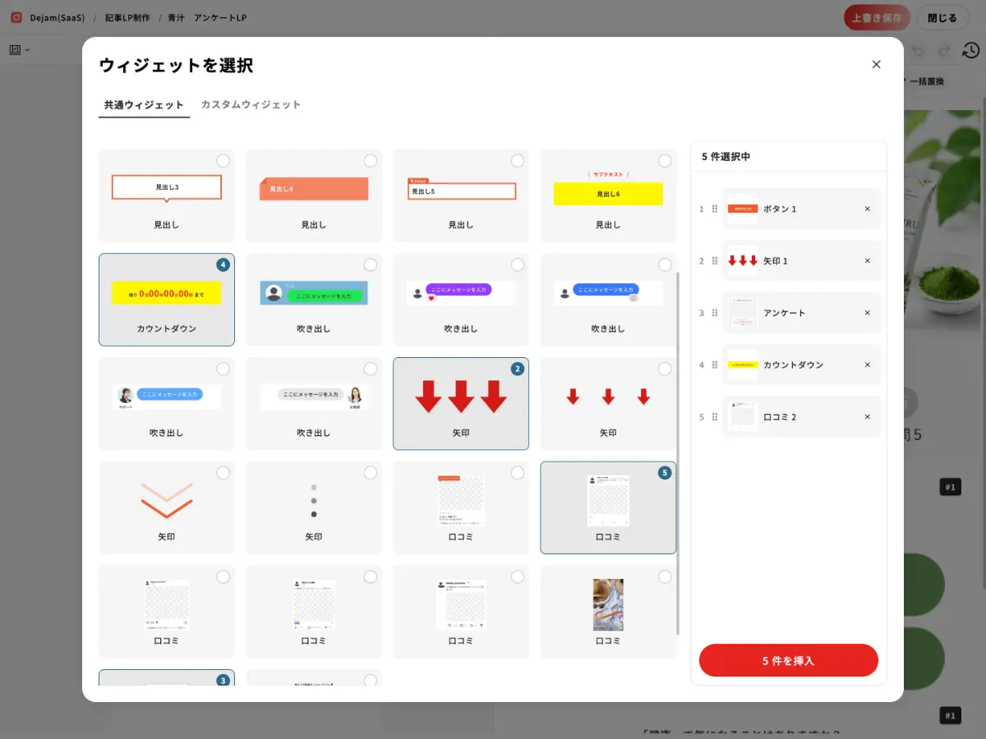Click the 5 件選択中 header text
This screenshot has width=986, height=739.
[x=726, y=156]
